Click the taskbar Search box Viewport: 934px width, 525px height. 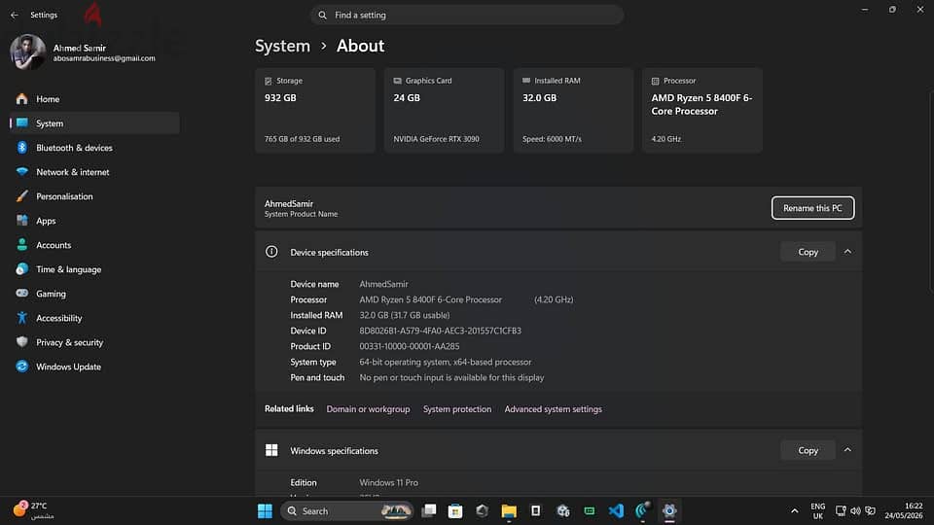click(x=347, y=510)
